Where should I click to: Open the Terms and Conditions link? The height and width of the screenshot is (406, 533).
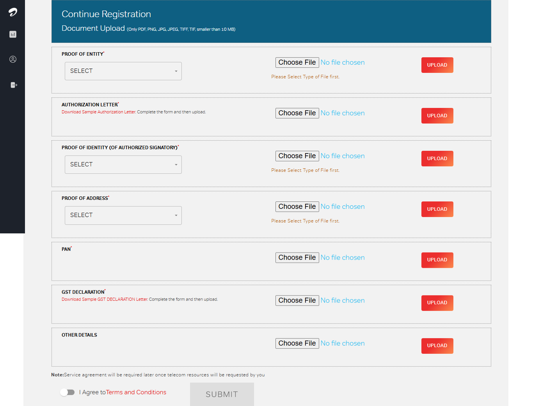[x=136, y=392]
